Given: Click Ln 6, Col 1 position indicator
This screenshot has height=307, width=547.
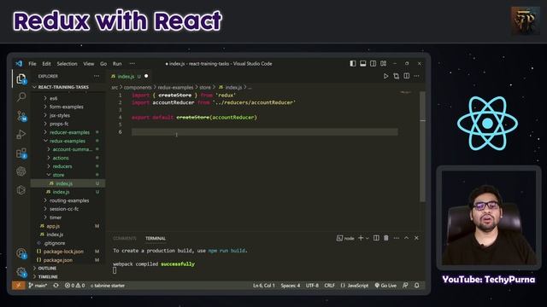Looking at the screenshot, I should (264, 286).
